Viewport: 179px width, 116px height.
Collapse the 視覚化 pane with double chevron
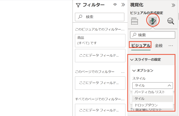pyautogui.click(x=173, y=5)
